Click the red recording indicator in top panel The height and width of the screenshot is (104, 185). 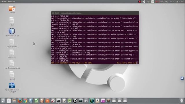point(140,2)
